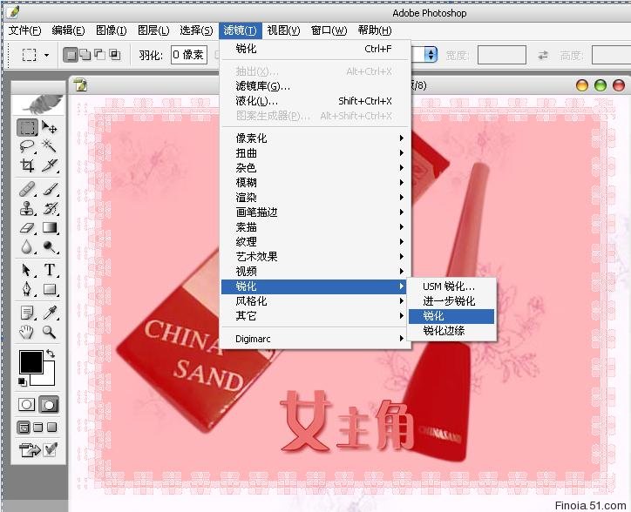Viewport: 631px width, 512px height.
Task: Switch to Quick Mask mode
Action: click(49, 404)
